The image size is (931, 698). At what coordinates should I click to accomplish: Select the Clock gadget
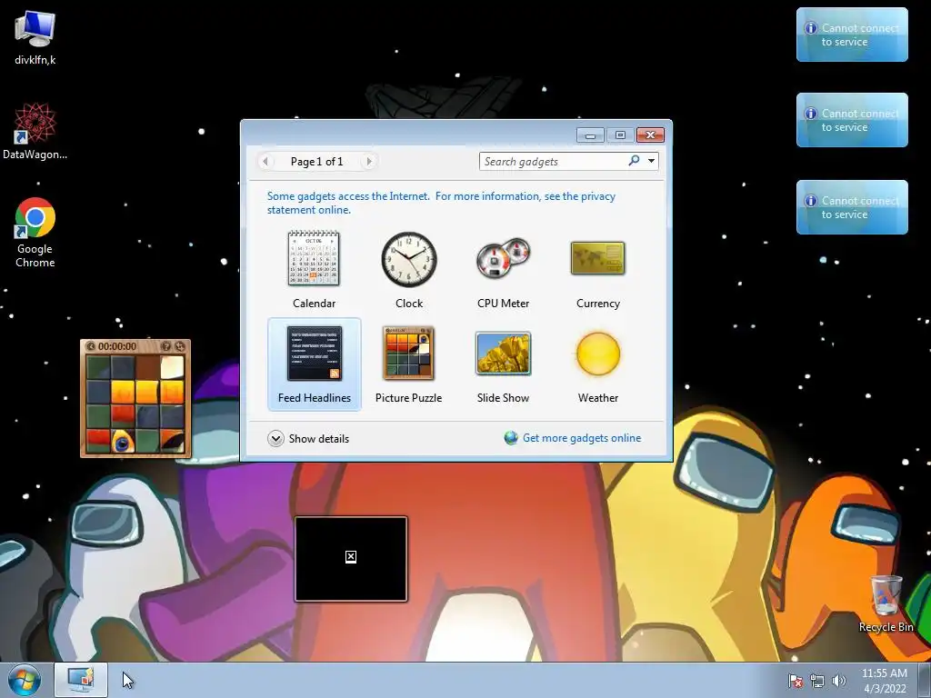tap(408, 269)
